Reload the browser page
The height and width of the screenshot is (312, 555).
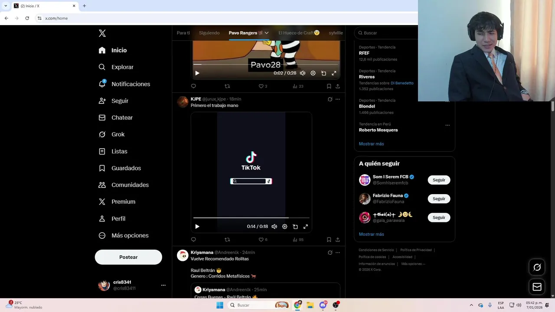click(x=27, y=18)
